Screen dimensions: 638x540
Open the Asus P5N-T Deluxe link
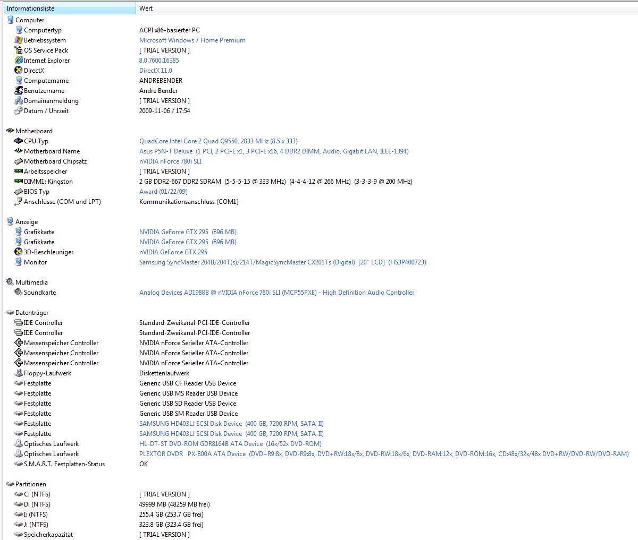click(274, 151)
